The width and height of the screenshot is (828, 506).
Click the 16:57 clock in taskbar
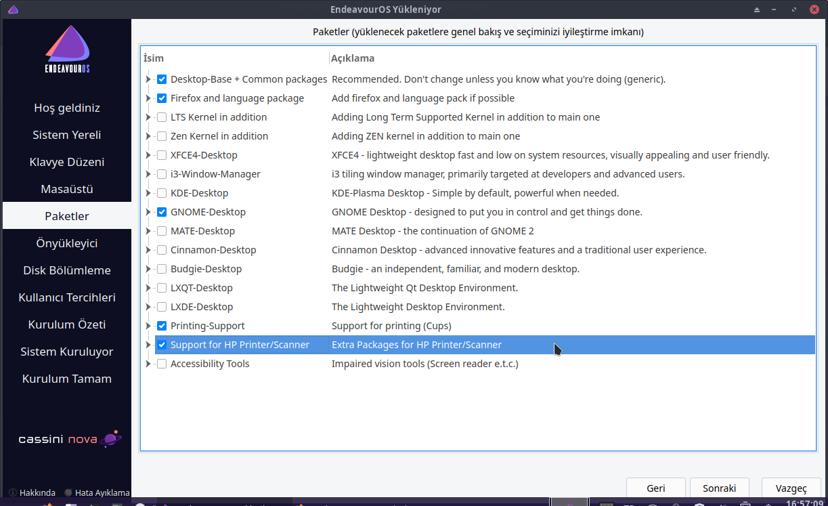point(804,503)
